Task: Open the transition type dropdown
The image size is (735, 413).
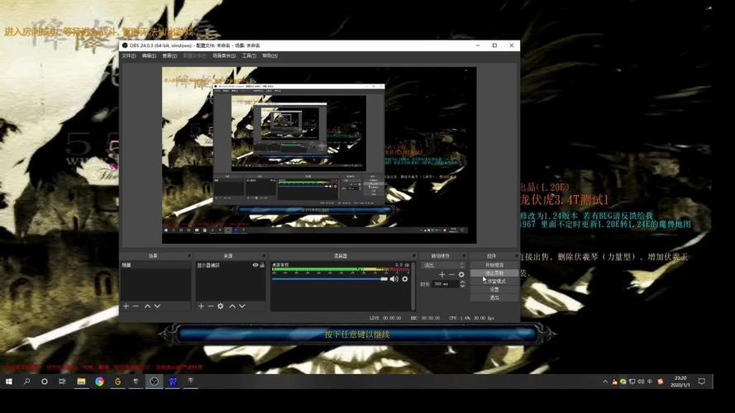Action: 443,265
